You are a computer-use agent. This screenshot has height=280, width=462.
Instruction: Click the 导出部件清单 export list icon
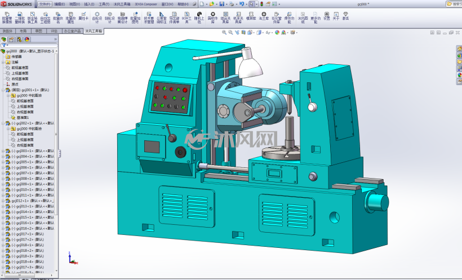tap(174, 17)
